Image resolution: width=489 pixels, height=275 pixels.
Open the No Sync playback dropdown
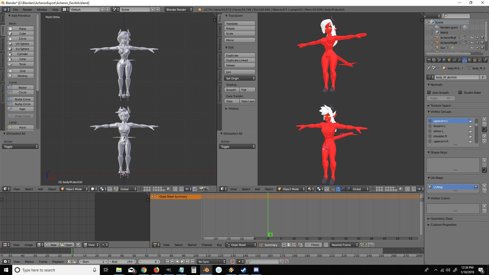(212, 262)
